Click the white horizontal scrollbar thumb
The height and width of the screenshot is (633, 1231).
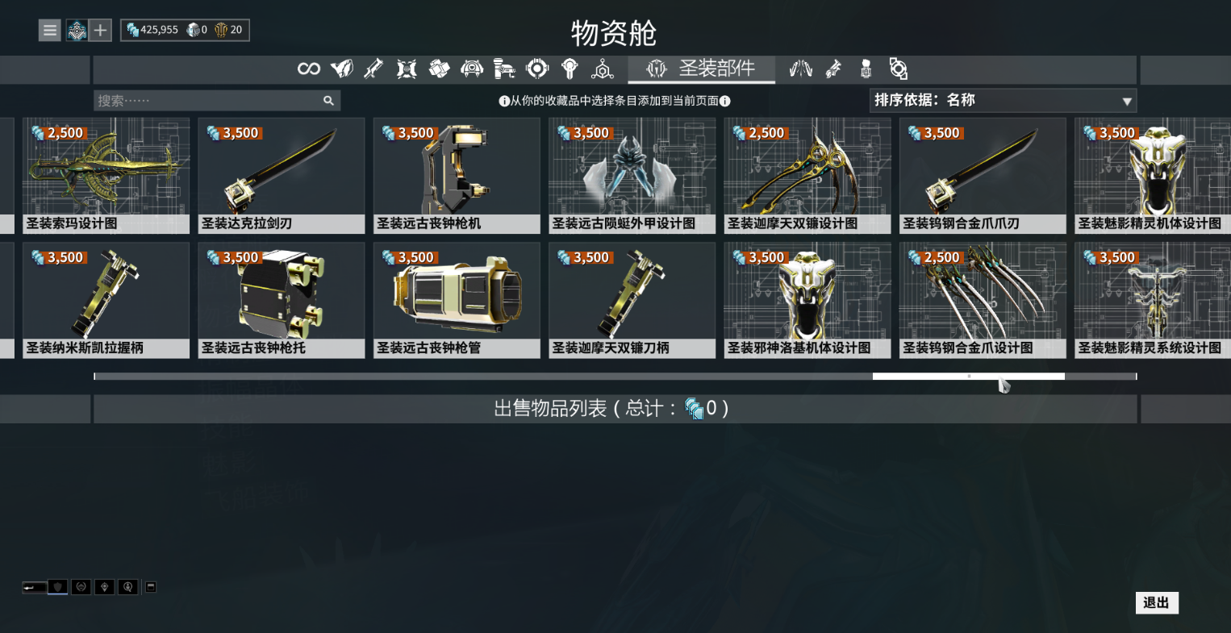pyautogui.click(x=969, y=377)
